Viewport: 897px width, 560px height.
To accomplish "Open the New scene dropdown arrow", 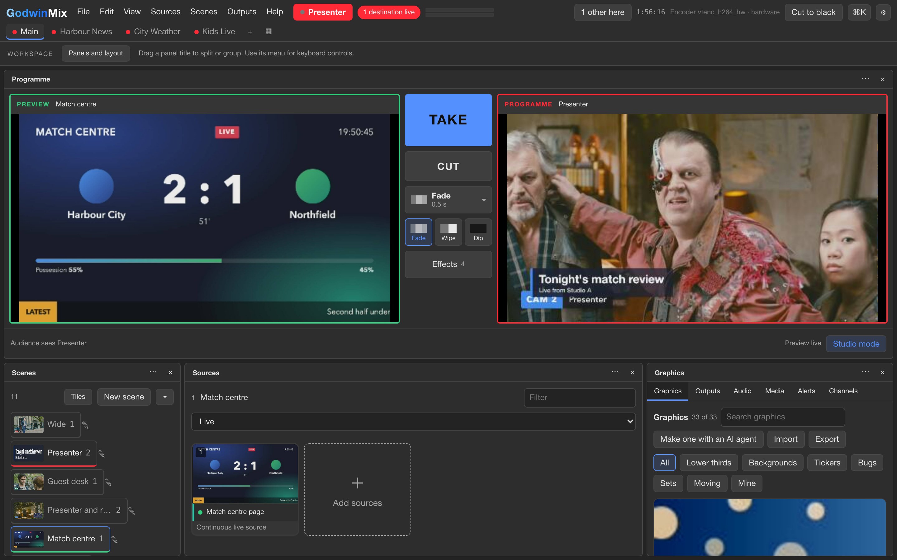I will [x=165, y=397].
